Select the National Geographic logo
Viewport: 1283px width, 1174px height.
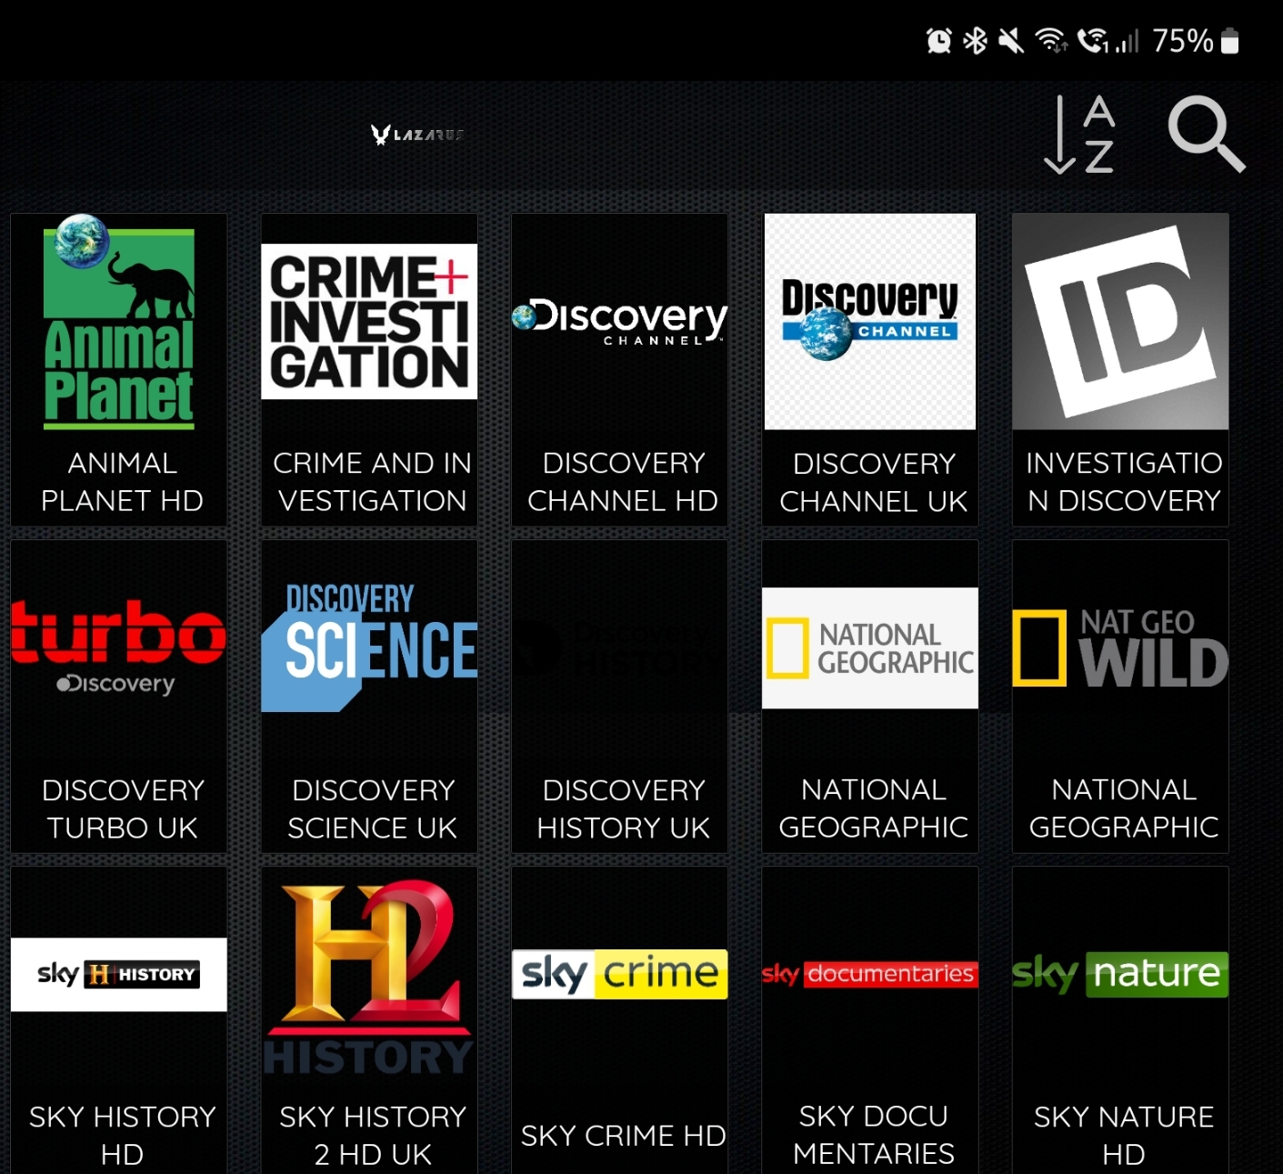pyautogui.click(x=870, y=647)
